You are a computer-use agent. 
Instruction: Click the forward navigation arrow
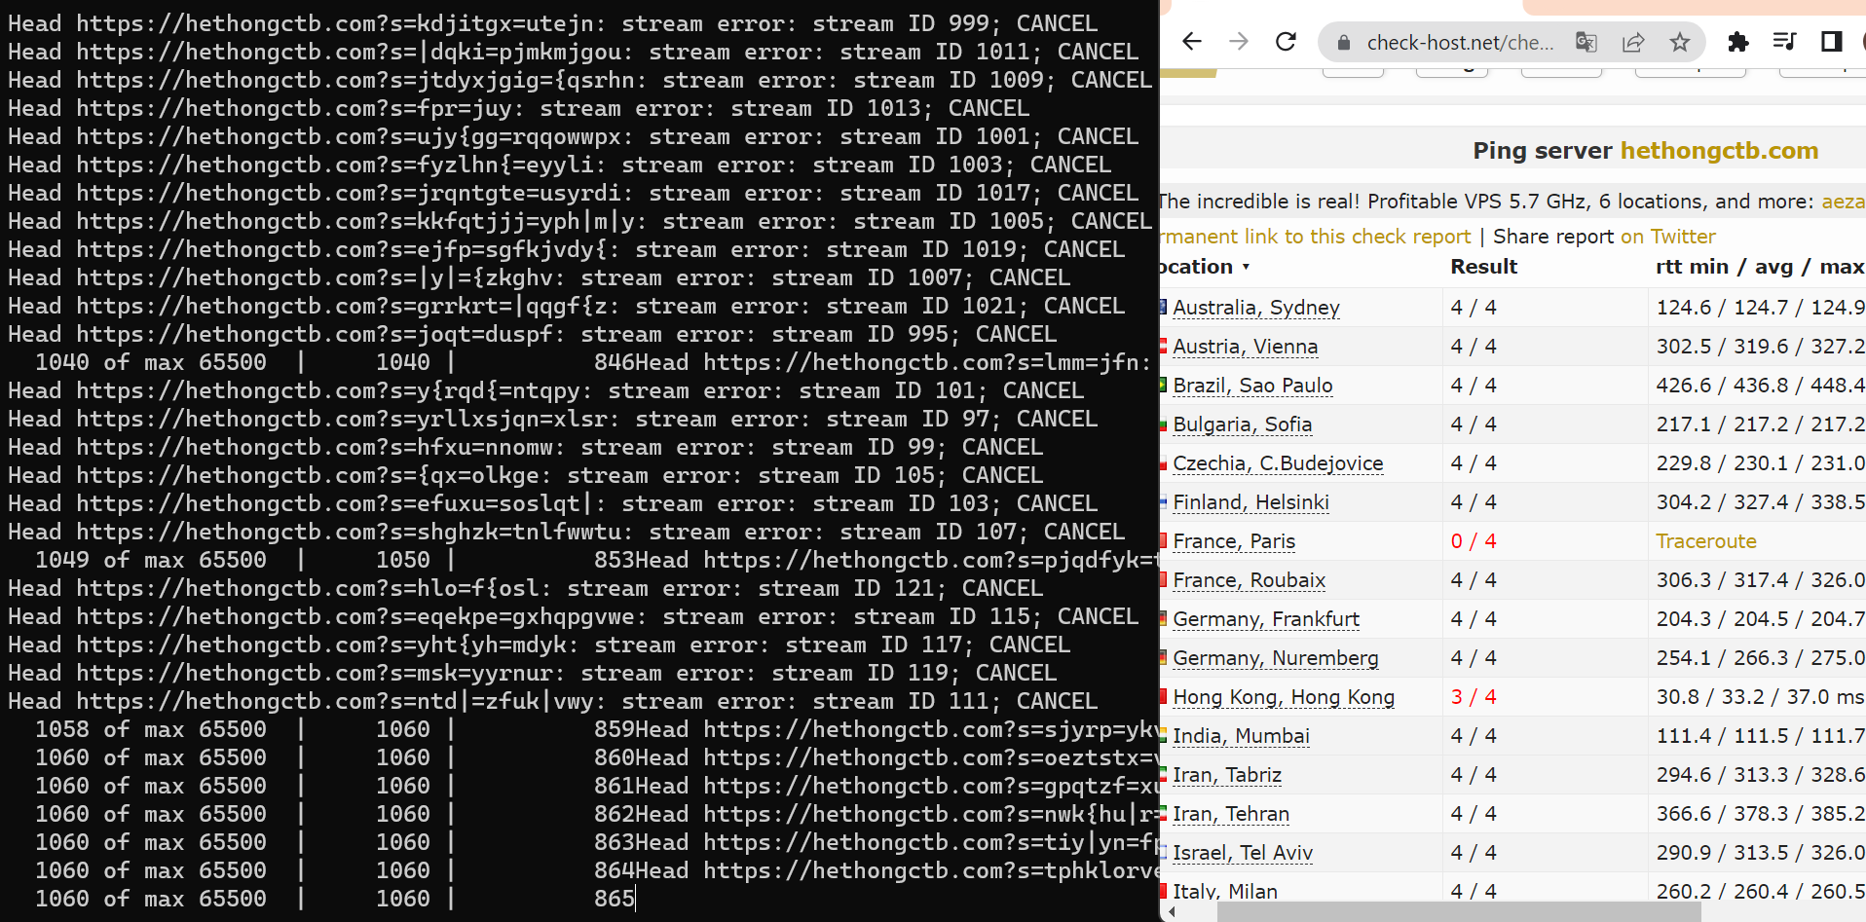[1238, 42]
